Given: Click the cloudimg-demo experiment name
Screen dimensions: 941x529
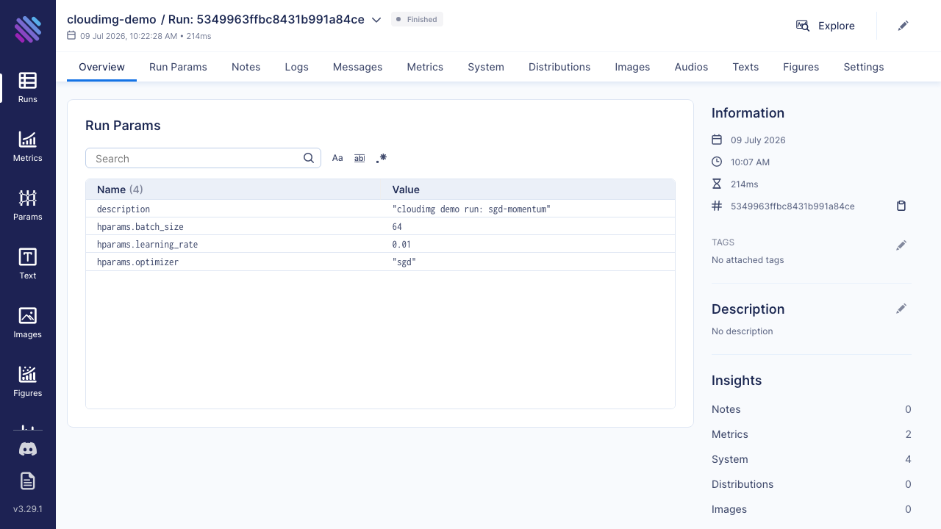Looking at the screenshot, I should tap(112, 20).
